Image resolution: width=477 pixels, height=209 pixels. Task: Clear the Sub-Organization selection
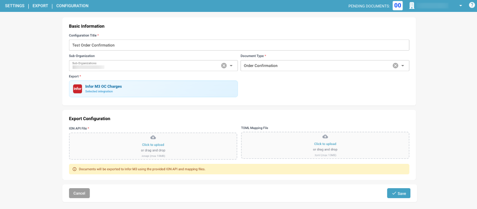click(224, 66)
